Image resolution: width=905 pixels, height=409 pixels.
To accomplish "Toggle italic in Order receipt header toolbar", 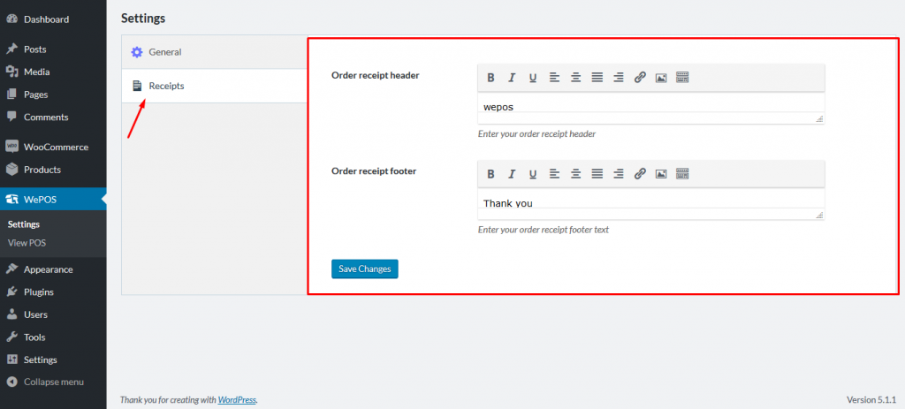I will [x=512, y=78].
